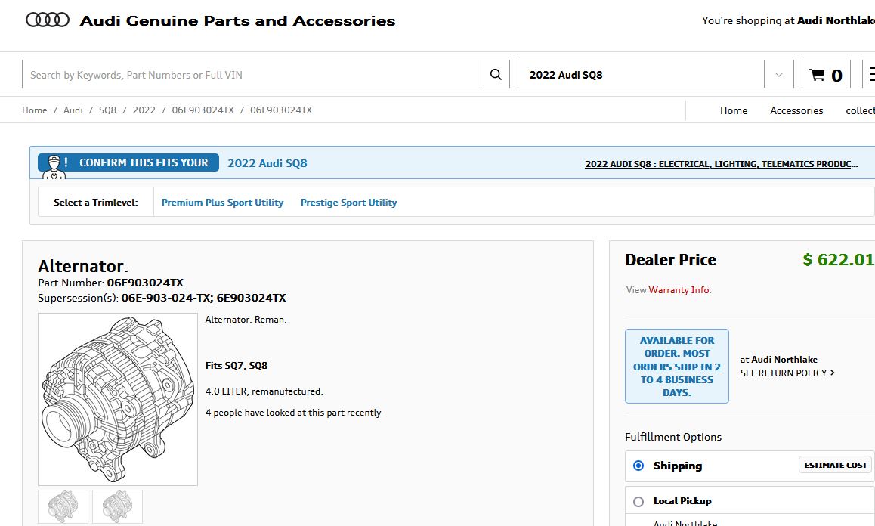This screenshot has height=526, width=875.
Task: Open Home in the navigation menu
Action: [733, 110]
